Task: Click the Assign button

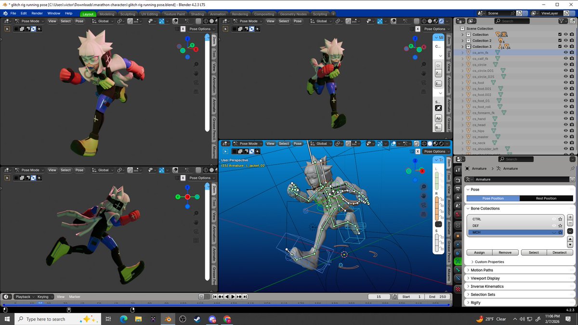Action: 479,252
